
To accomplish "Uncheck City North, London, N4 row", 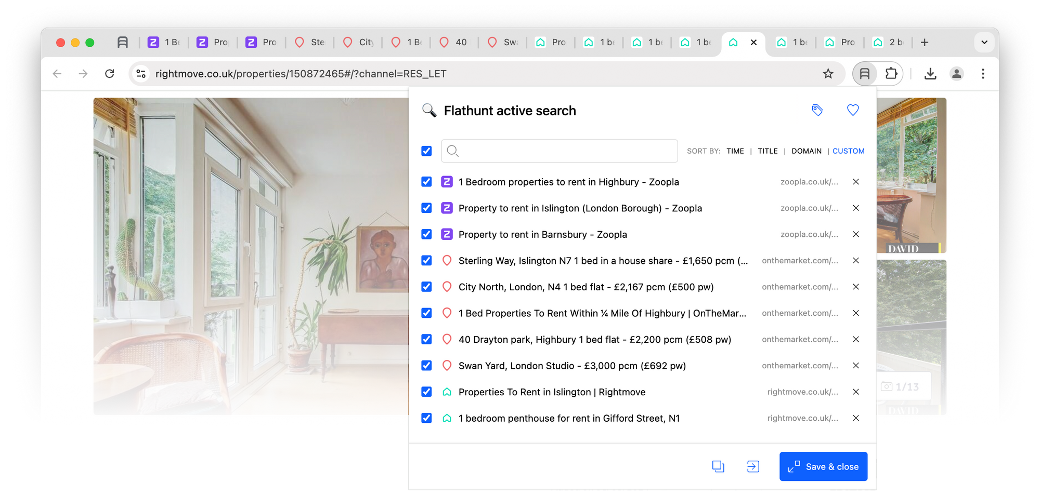I will coord(426,287).
